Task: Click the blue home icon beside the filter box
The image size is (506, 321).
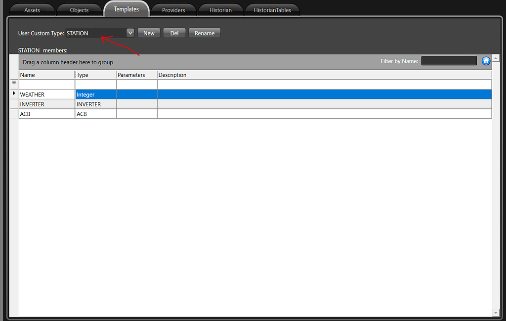Action: tap(486, 60)
